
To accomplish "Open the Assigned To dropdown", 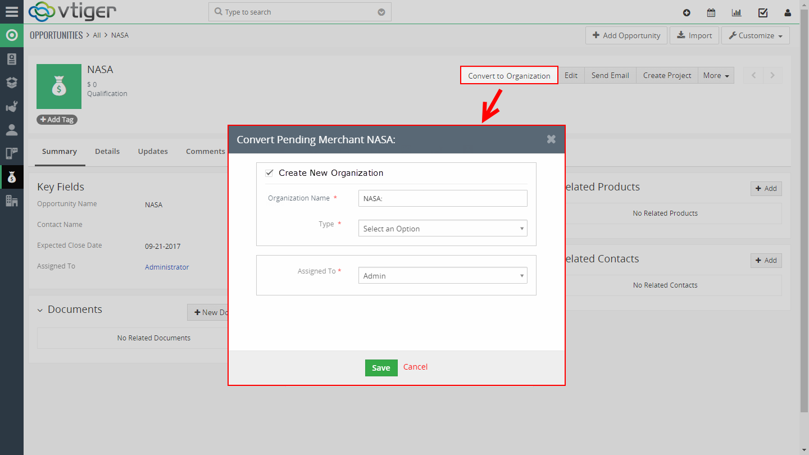I will pos(443,275).
